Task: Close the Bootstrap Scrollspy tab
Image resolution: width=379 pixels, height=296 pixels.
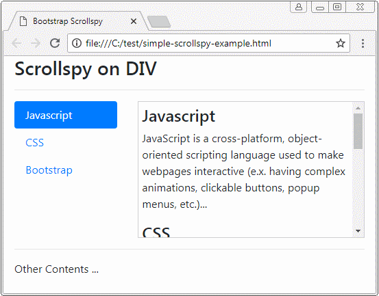Action: (x=134, y=21)
